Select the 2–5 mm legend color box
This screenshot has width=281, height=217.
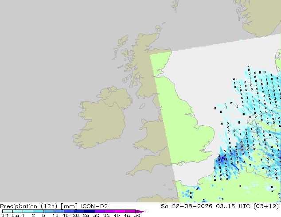coord(38,211)
